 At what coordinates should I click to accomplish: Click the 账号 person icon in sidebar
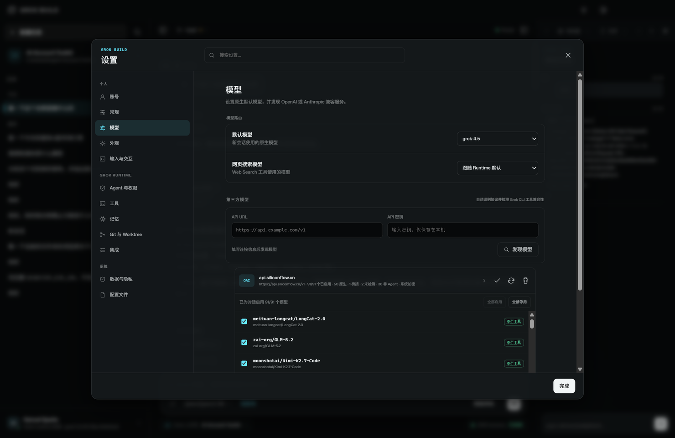pos(103,97)
